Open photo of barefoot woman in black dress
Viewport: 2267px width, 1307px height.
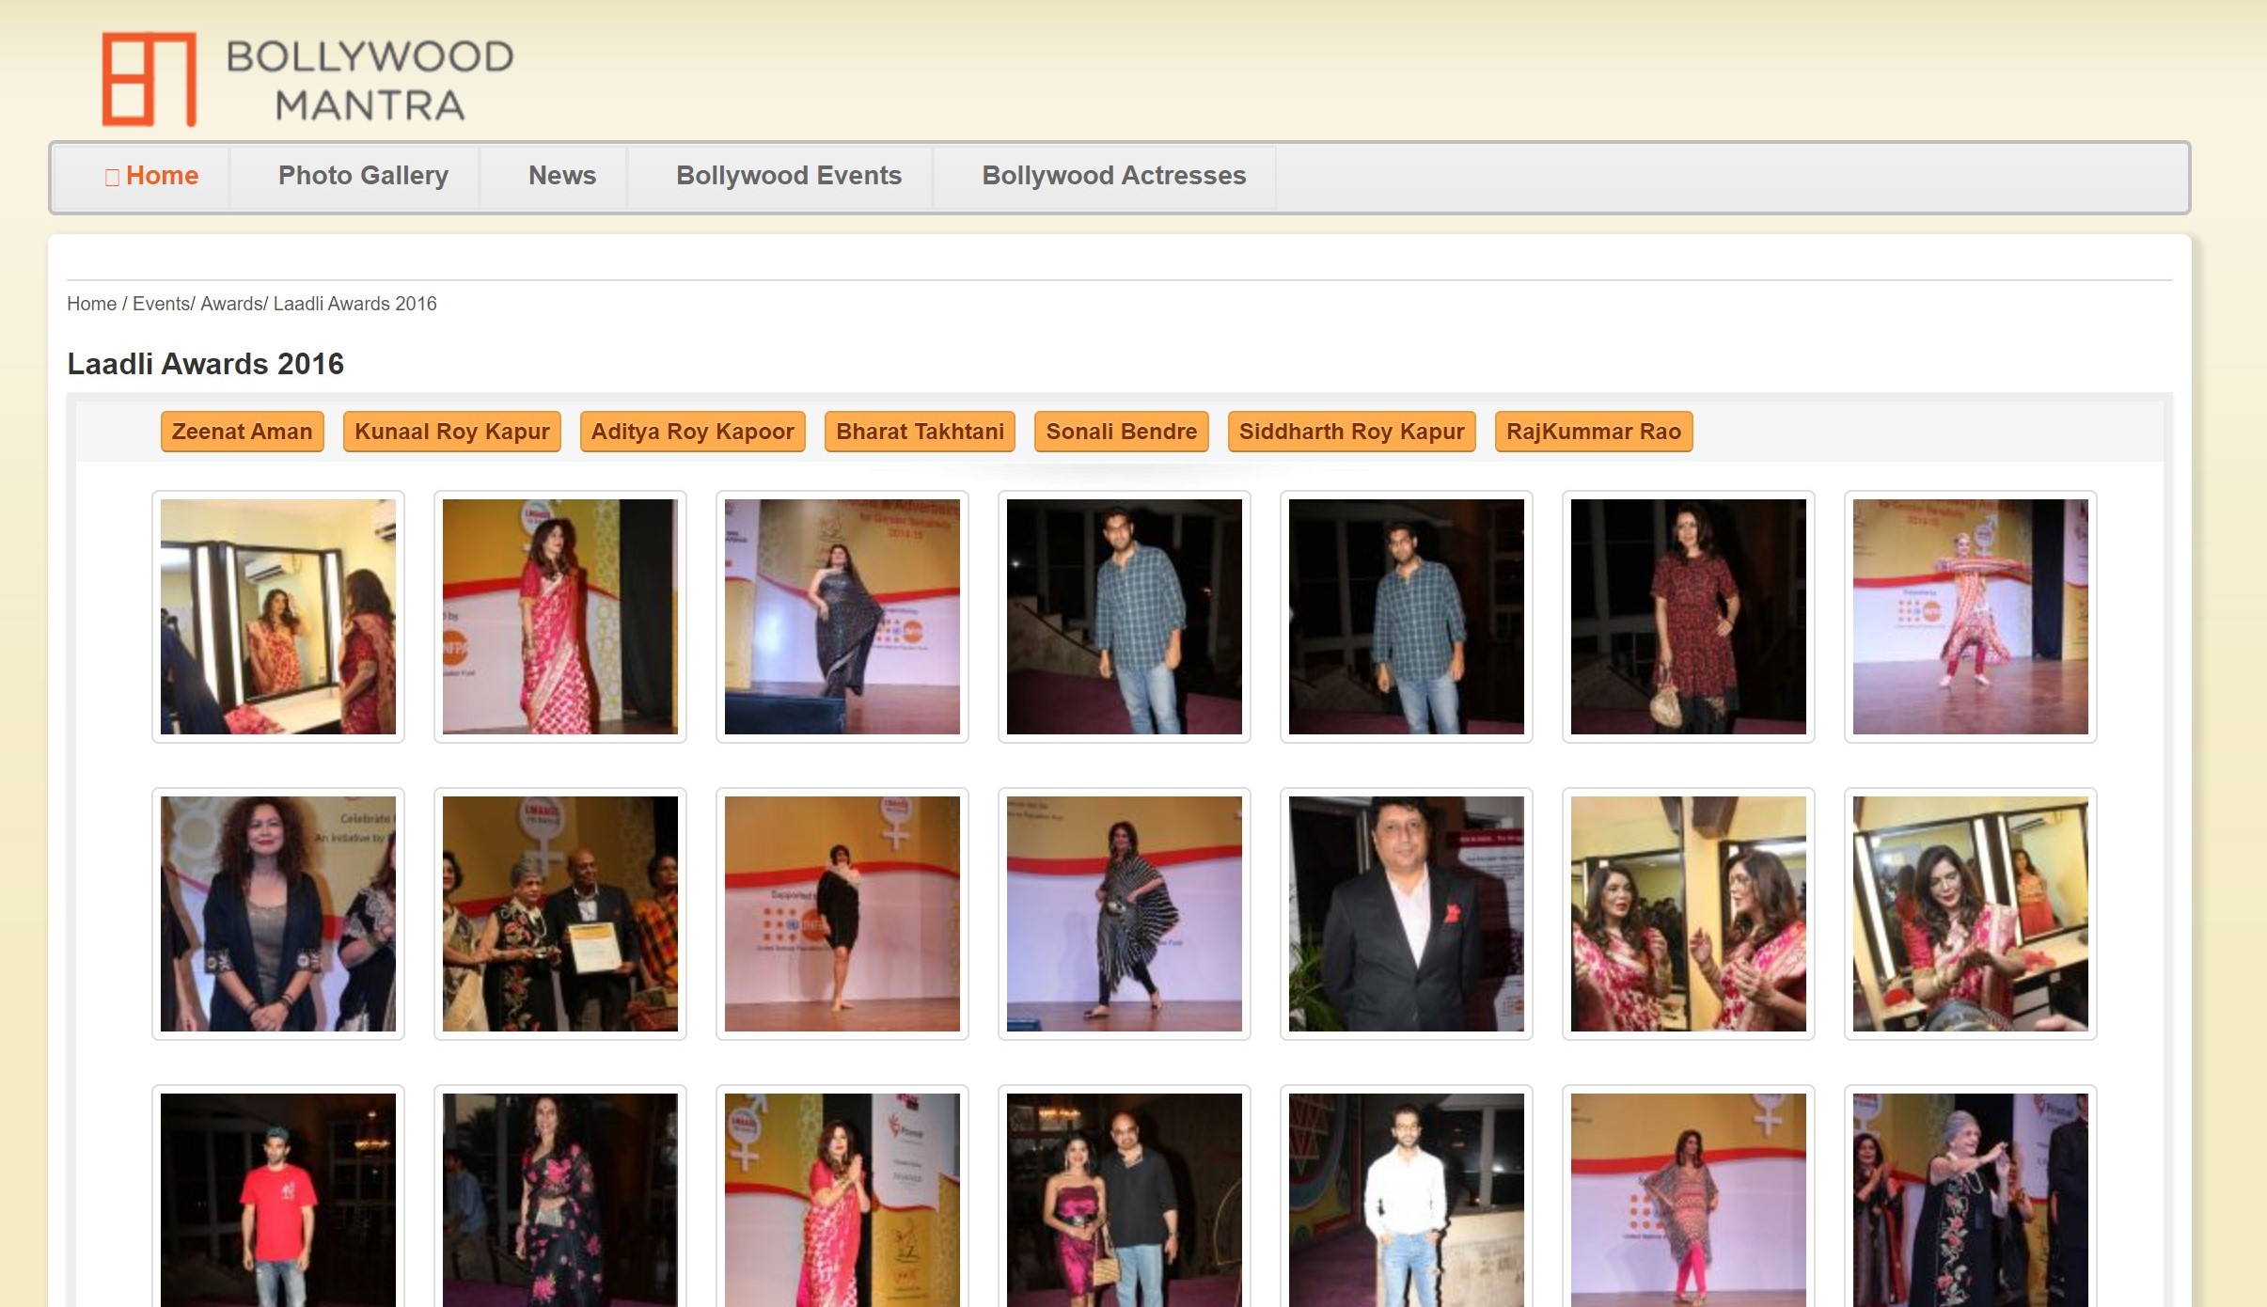point(842,914)
